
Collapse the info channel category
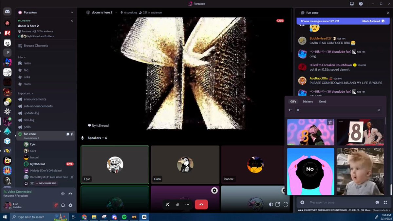point(21,57)
